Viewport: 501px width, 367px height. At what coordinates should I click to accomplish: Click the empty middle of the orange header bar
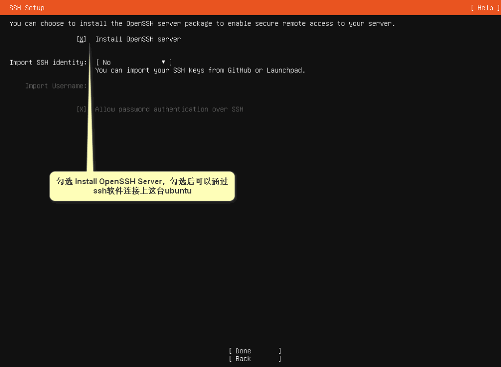(254, 8)
